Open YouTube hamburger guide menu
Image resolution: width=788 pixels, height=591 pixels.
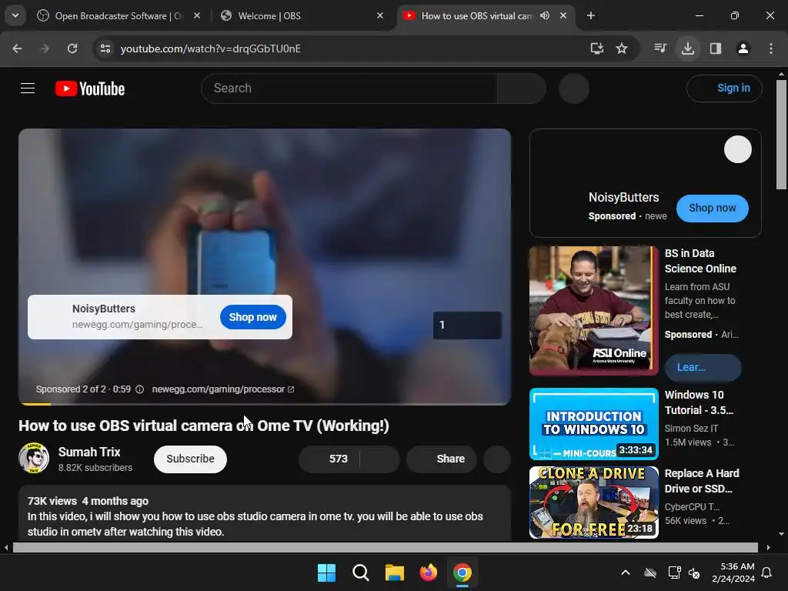coord(28,88)
